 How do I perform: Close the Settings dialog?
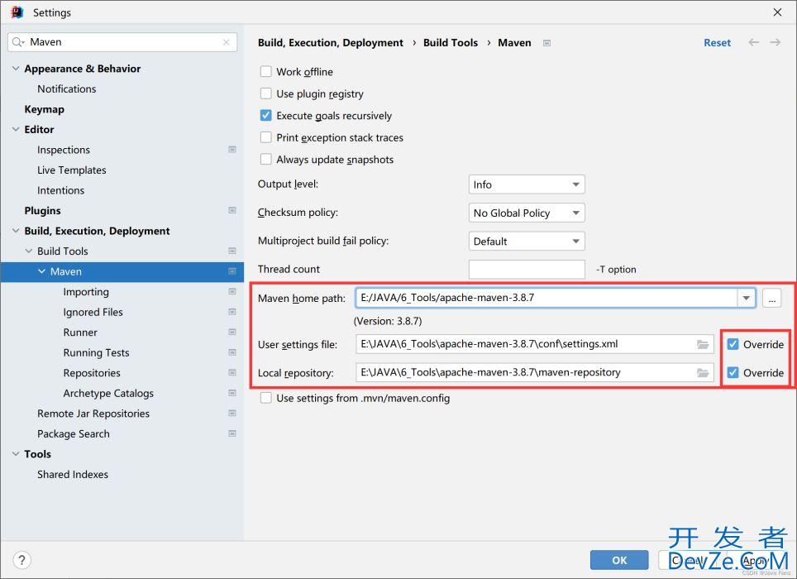tap(777, 12)
